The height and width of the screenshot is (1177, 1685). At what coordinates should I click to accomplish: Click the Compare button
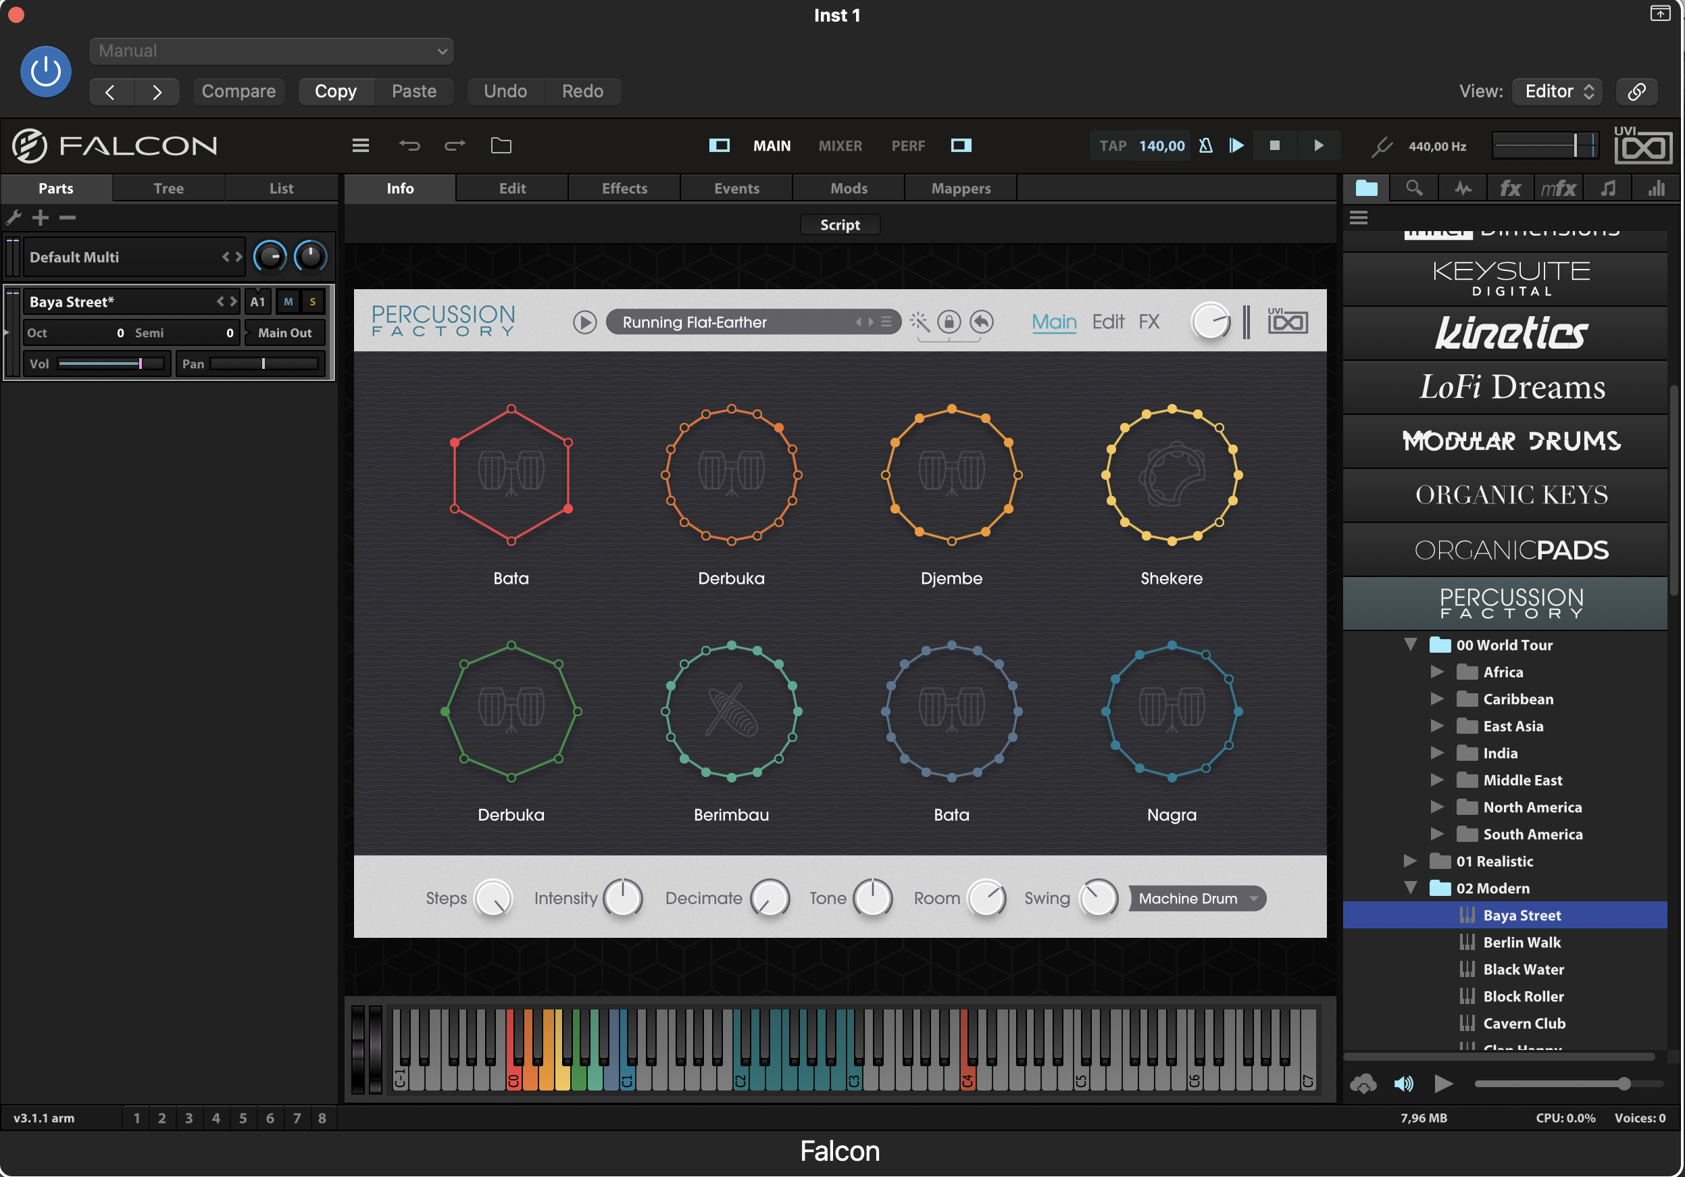(x=238, y=91)
